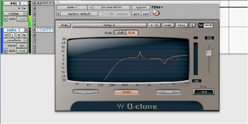Click the plus preset button
The width and height of the screenshot is (248, 124).
(106, 14)
